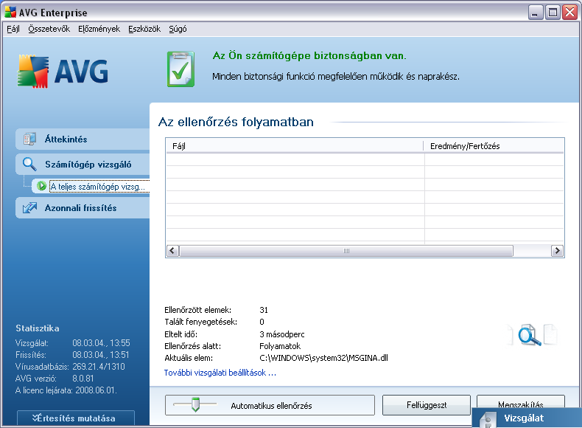The width and height of the screenshot is (582, 428).
Task: Click the scanning magnifier animation icon
Action: click(529, 335)
